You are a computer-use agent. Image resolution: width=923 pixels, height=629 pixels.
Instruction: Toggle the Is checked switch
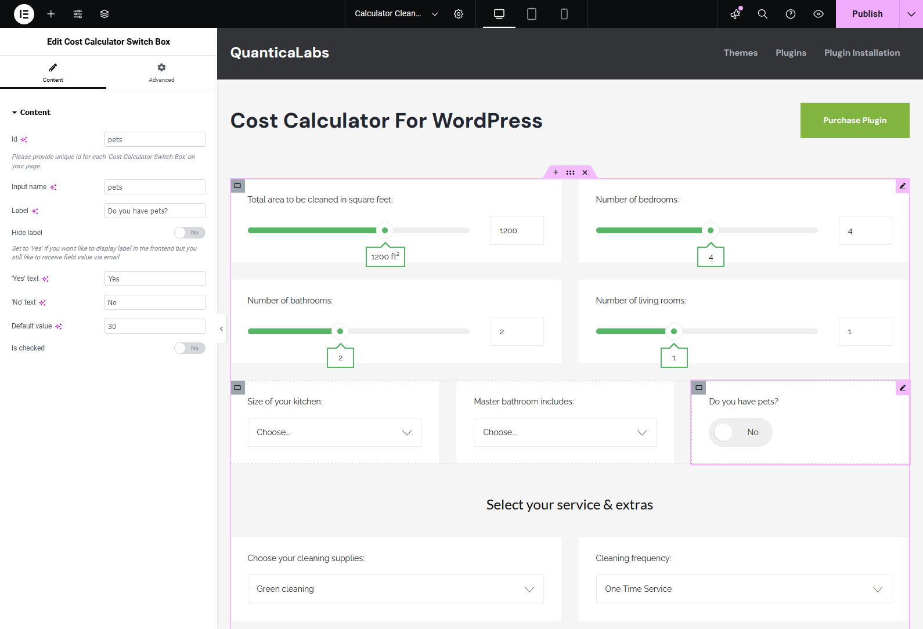coord(190,348)
